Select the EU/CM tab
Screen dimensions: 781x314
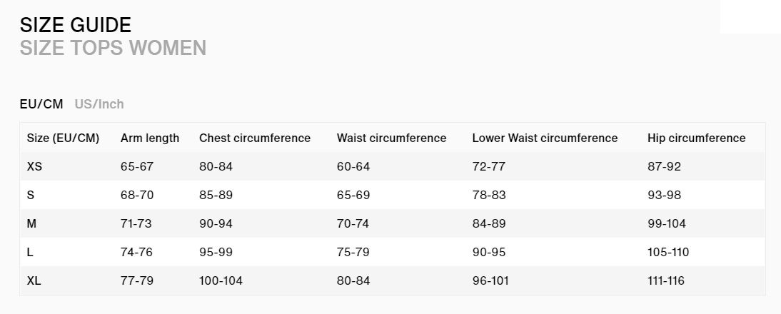pyautogui.click(x=41, y=104)
